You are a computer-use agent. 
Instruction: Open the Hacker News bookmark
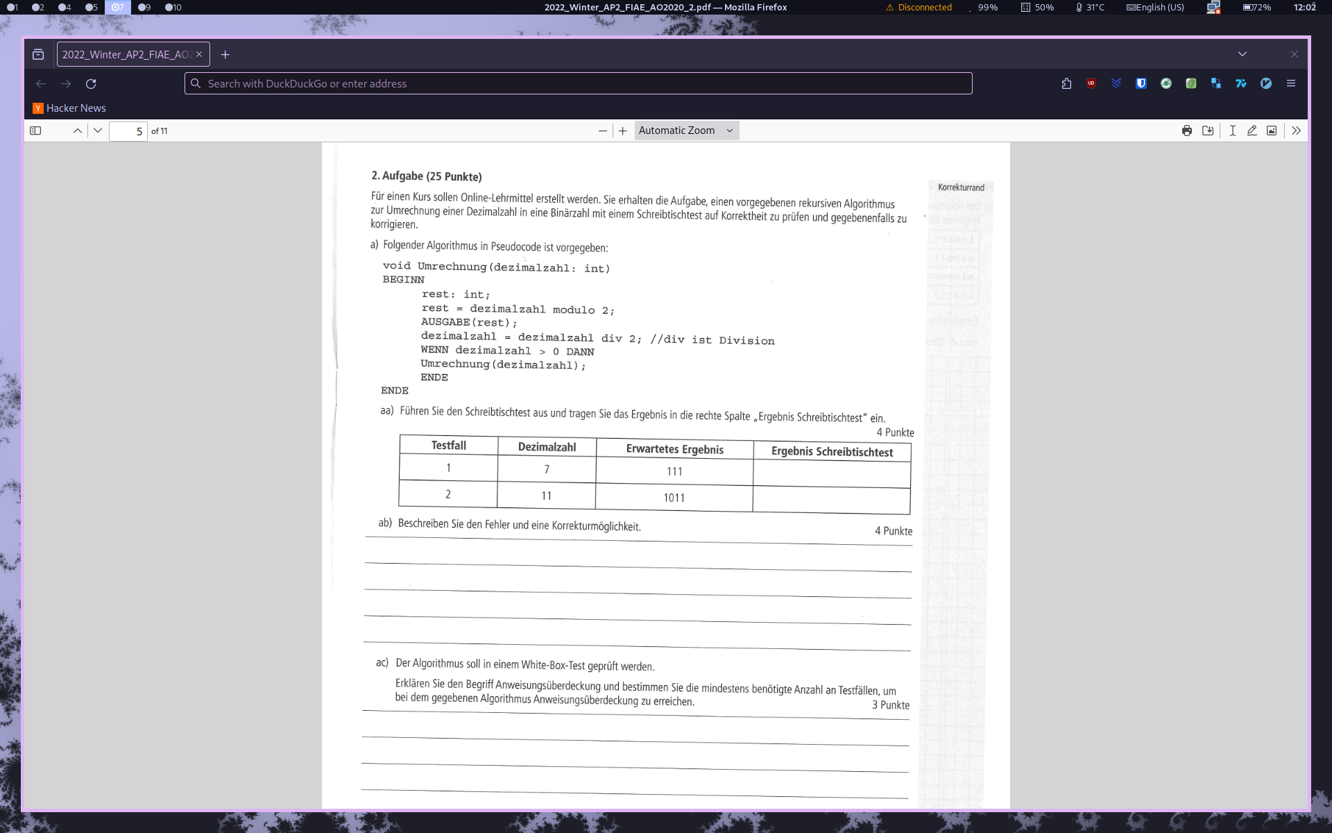tap(69, 108)
